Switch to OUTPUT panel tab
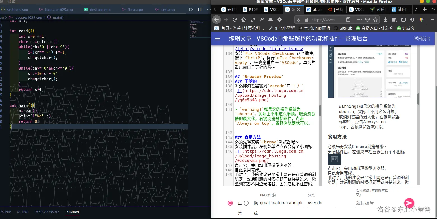The height and width of the screenshot is (219, 437). point(23,212)
